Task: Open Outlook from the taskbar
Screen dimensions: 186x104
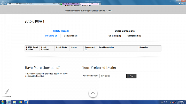Action: (x=27, y=102)
